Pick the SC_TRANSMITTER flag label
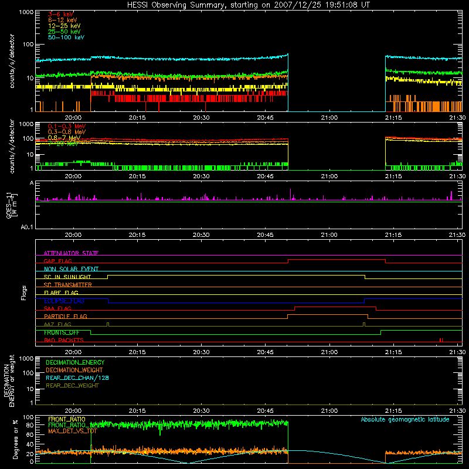469x469 pixels. 68,284
